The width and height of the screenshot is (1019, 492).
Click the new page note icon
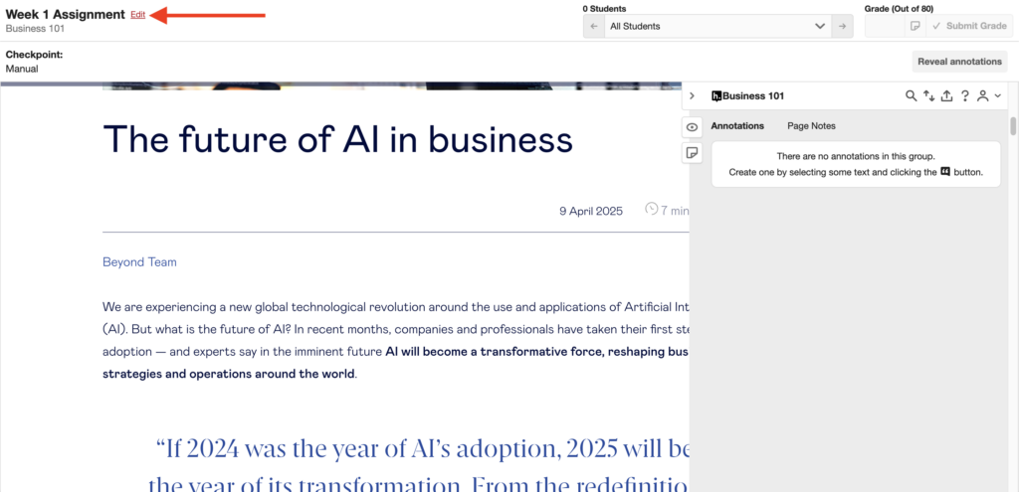pyautogui.click(x=693, y=152)
